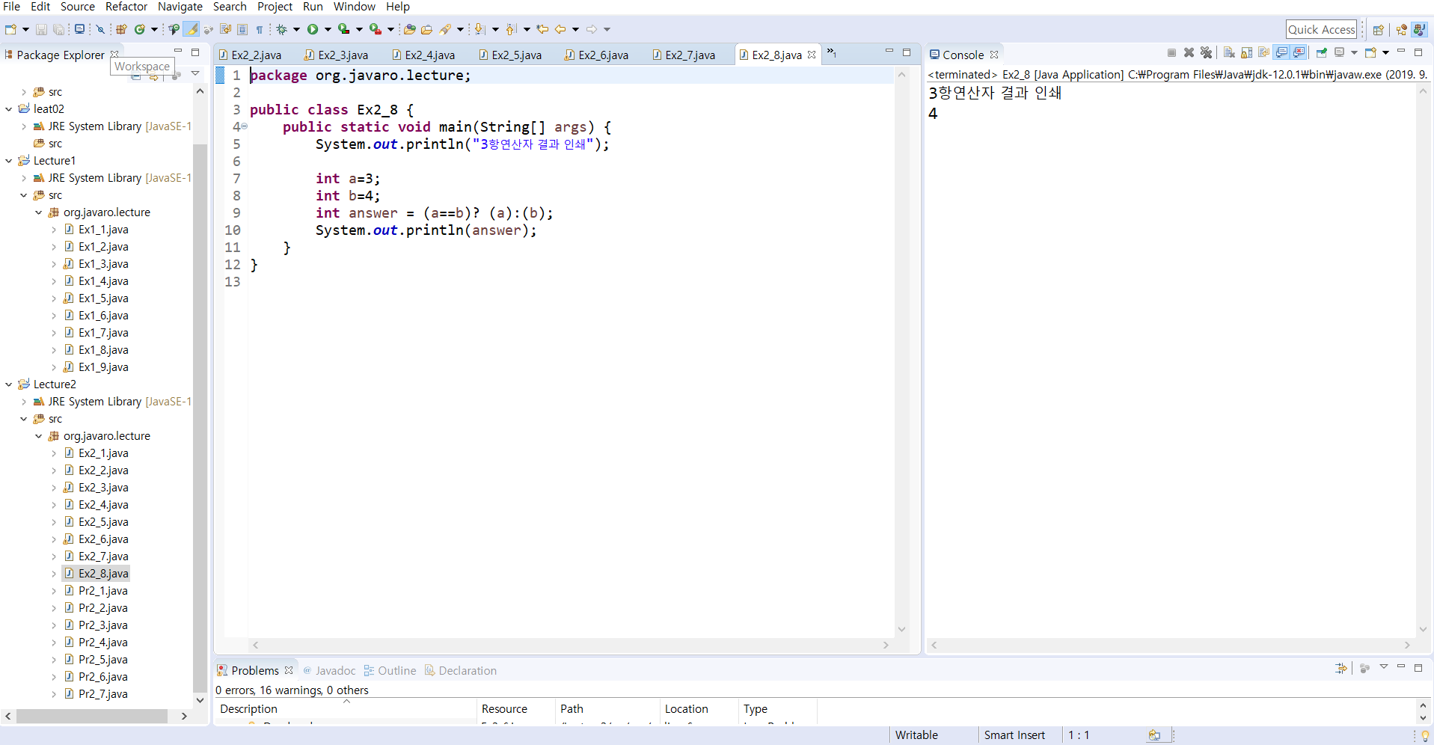Go to Last Edit Location icon
The width and height of the screenshot is (1434, 745).
click(x=542, y=29)
